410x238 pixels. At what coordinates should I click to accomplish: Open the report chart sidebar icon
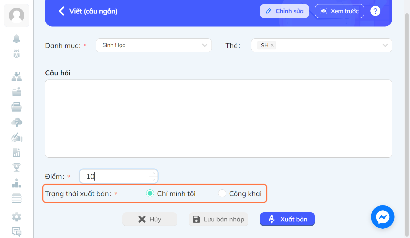17,152
